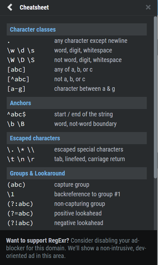Open the Groups & Lookaround section header
Image resolution: width=158 pixels, height=265 pixels.
point(77,173)
